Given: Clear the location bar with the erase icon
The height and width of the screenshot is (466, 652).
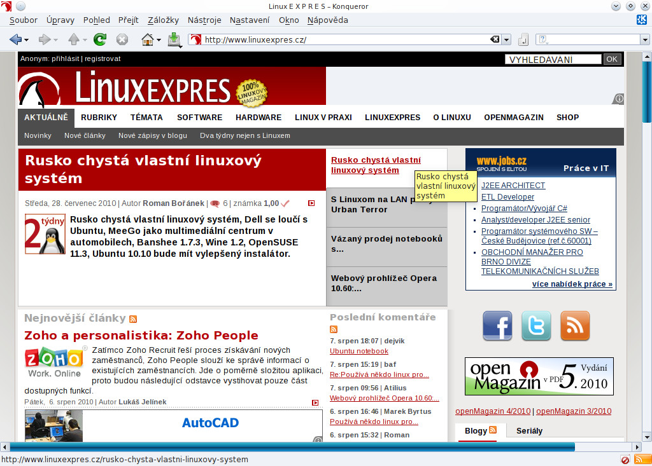Looking at the screenshot, I should (x=495, y=39).
